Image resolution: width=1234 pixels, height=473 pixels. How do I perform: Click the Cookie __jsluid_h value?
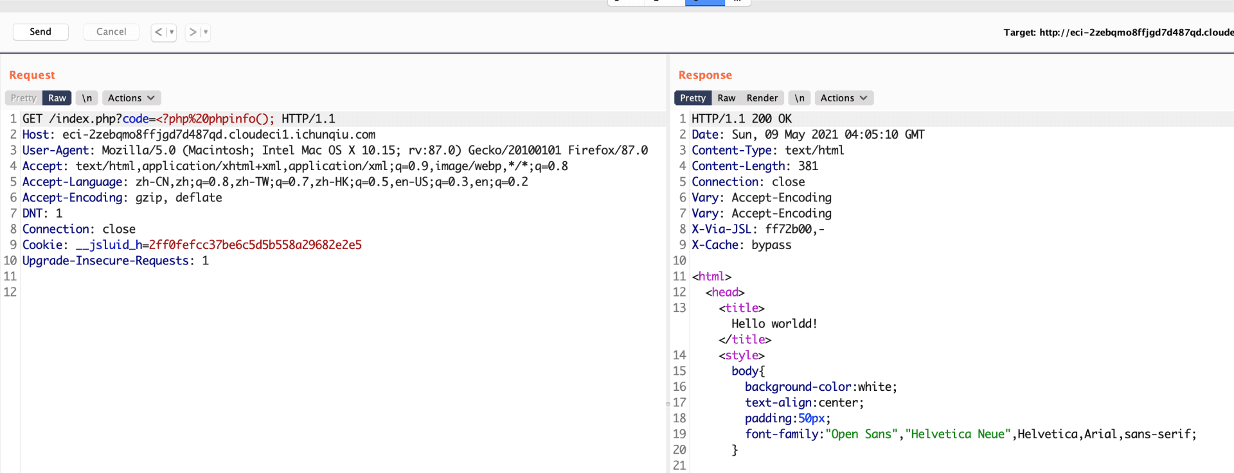[x=255, y=245]
